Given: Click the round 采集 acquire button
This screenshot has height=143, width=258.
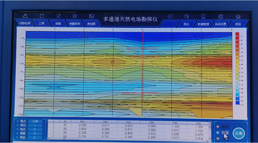Looking at the screenshot, I should pyautogui.click(x=239, y=133).
